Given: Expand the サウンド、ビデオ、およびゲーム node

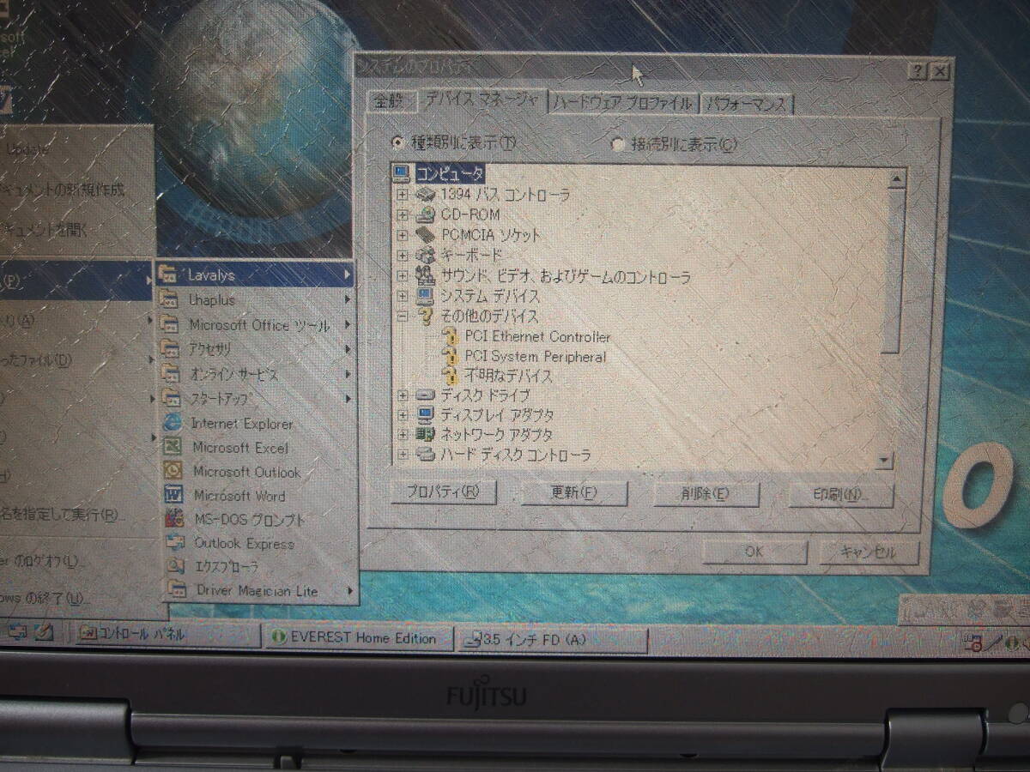Looking at the screenshot, I should click(403, 276).
